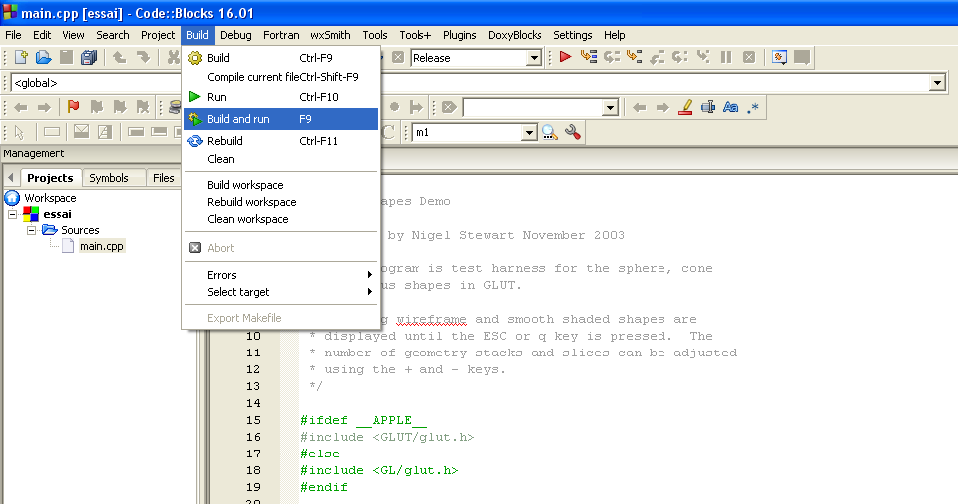Click the Build gear icon in the menu
The width and height of the screenshot is (958, 504).
coord(195,58)
